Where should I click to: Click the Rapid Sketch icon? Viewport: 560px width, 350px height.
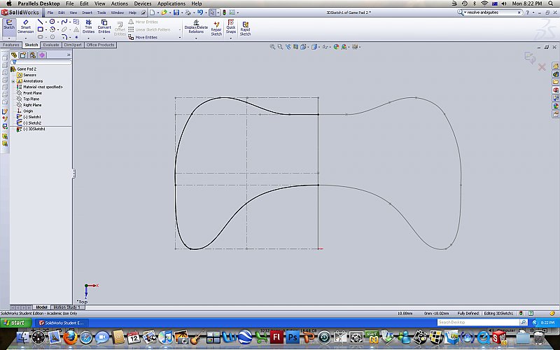coord(245,27)
